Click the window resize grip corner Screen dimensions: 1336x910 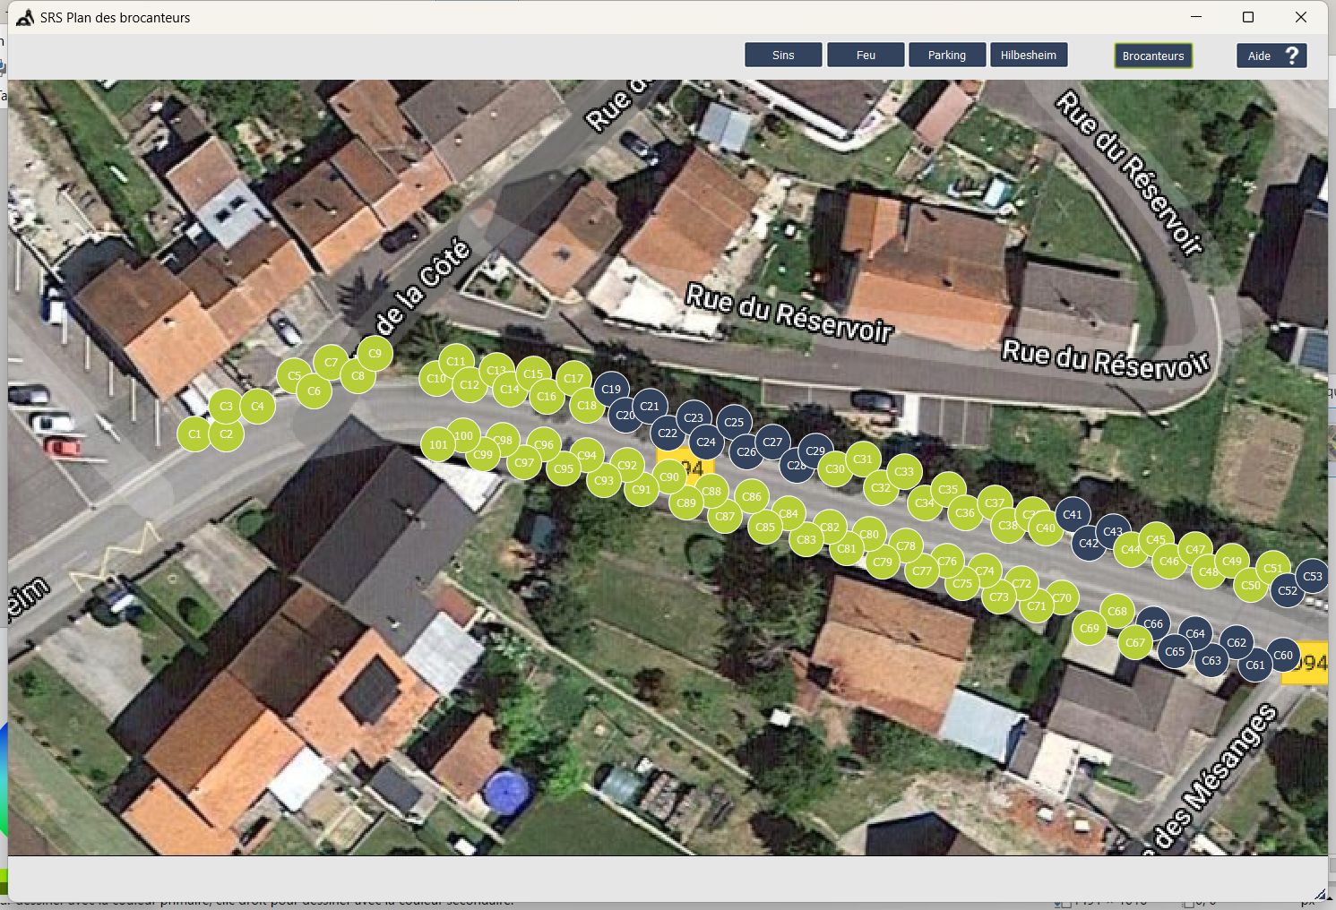coord(1319,893)
